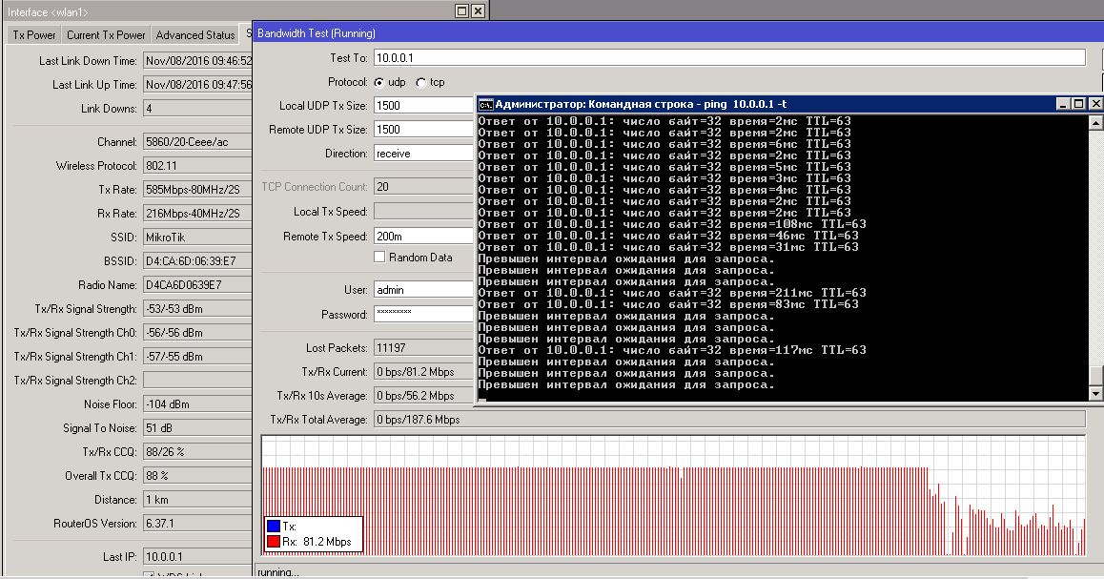Open the Tx Power tab
Screen dimensions: 1104x579
pos(34,35)
